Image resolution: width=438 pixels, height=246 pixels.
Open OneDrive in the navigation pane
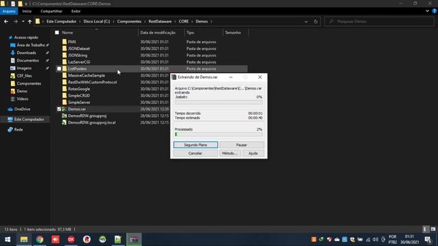coord(23,109)
